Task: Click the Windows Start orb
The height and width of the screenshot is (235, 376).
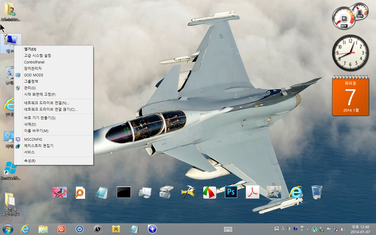Action: click(x=8, y=229)
